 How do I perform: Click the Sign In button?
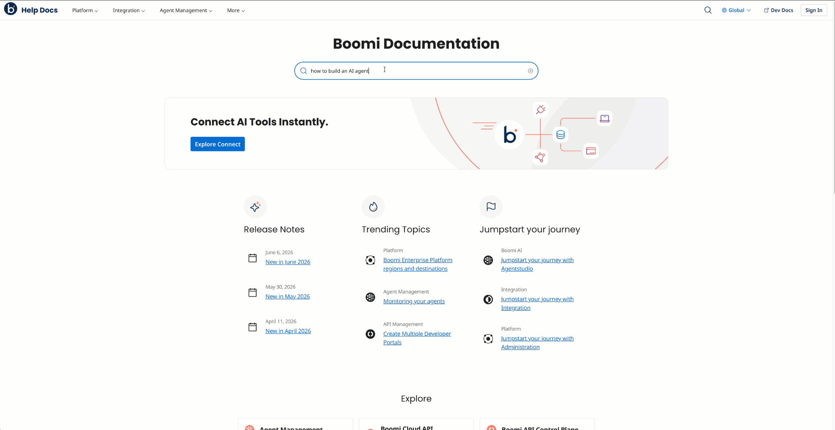(x=814, y=10)
